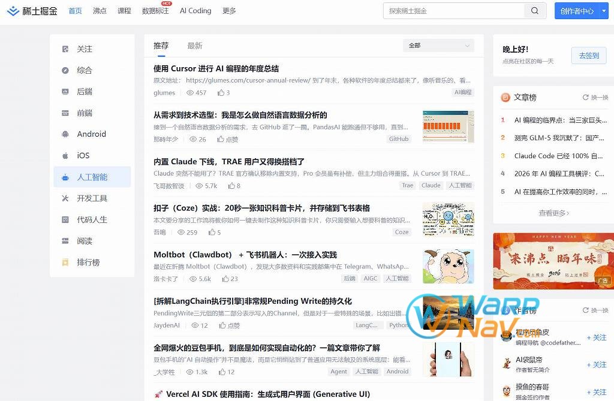Image resolution: width=614 pixels, height=401 pixels.
Task: Open the AI Coding nav menu item
Action: tap(195, 11)
